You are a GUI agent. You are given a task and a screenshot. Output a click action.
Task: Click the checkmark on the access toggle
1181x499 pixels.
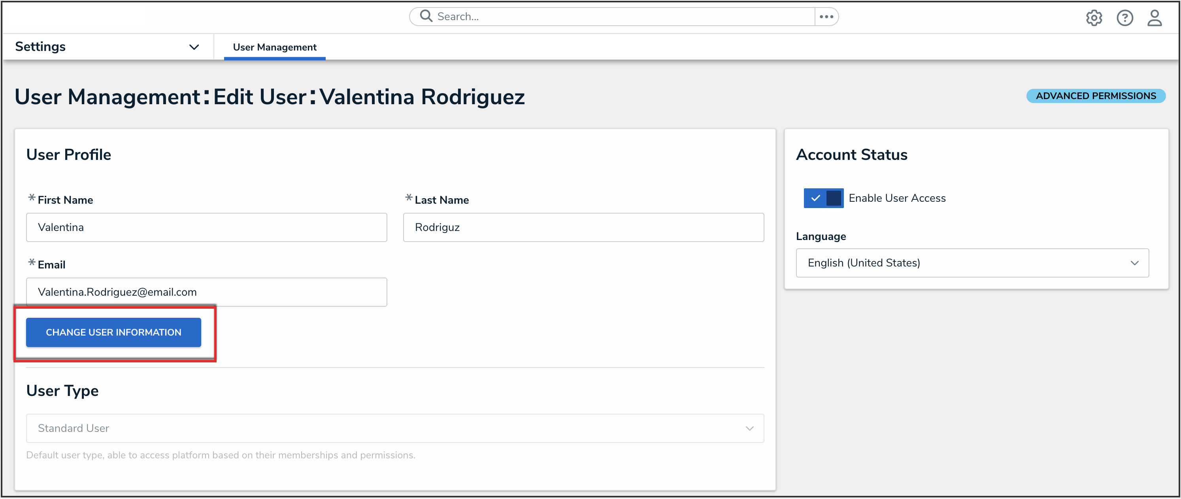(815, 198)
